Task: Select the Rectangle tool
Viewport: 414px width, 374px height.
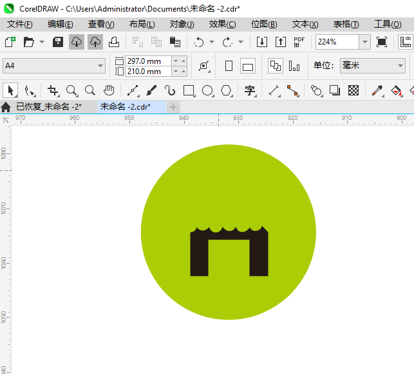Action: 189,90
